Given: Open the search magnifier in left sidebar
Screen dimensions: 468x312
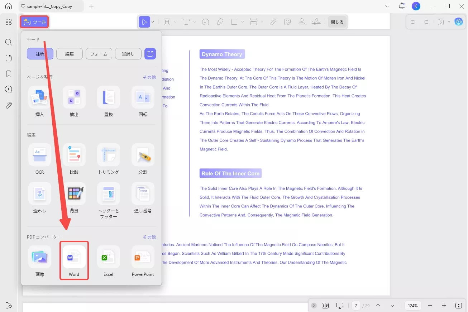Looking at the screenshot, I should click(x=9, y=42).
